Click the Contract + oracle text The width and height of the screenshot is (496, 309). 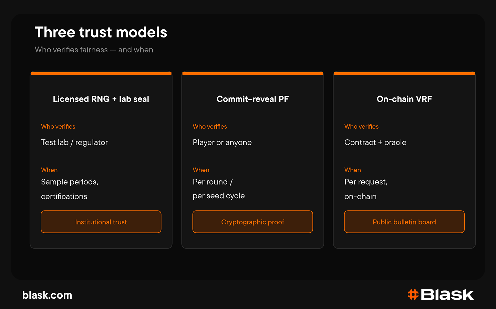(x=375, y=142)
